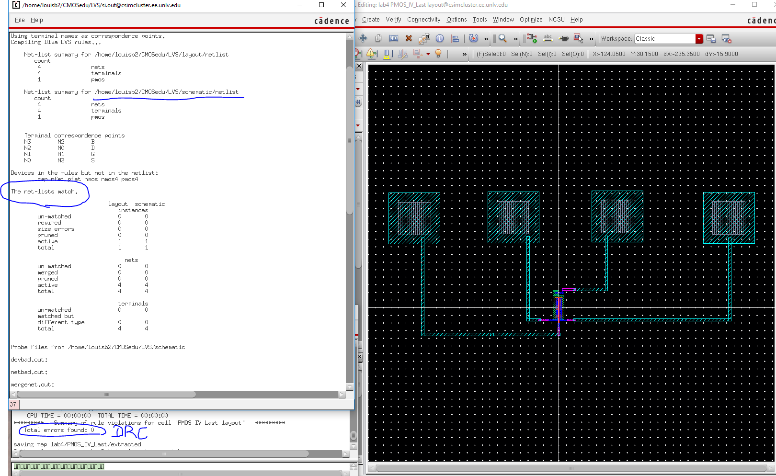Select the Create Label abc icon
Screen dimensions: 776x476
tap(548, 38)
